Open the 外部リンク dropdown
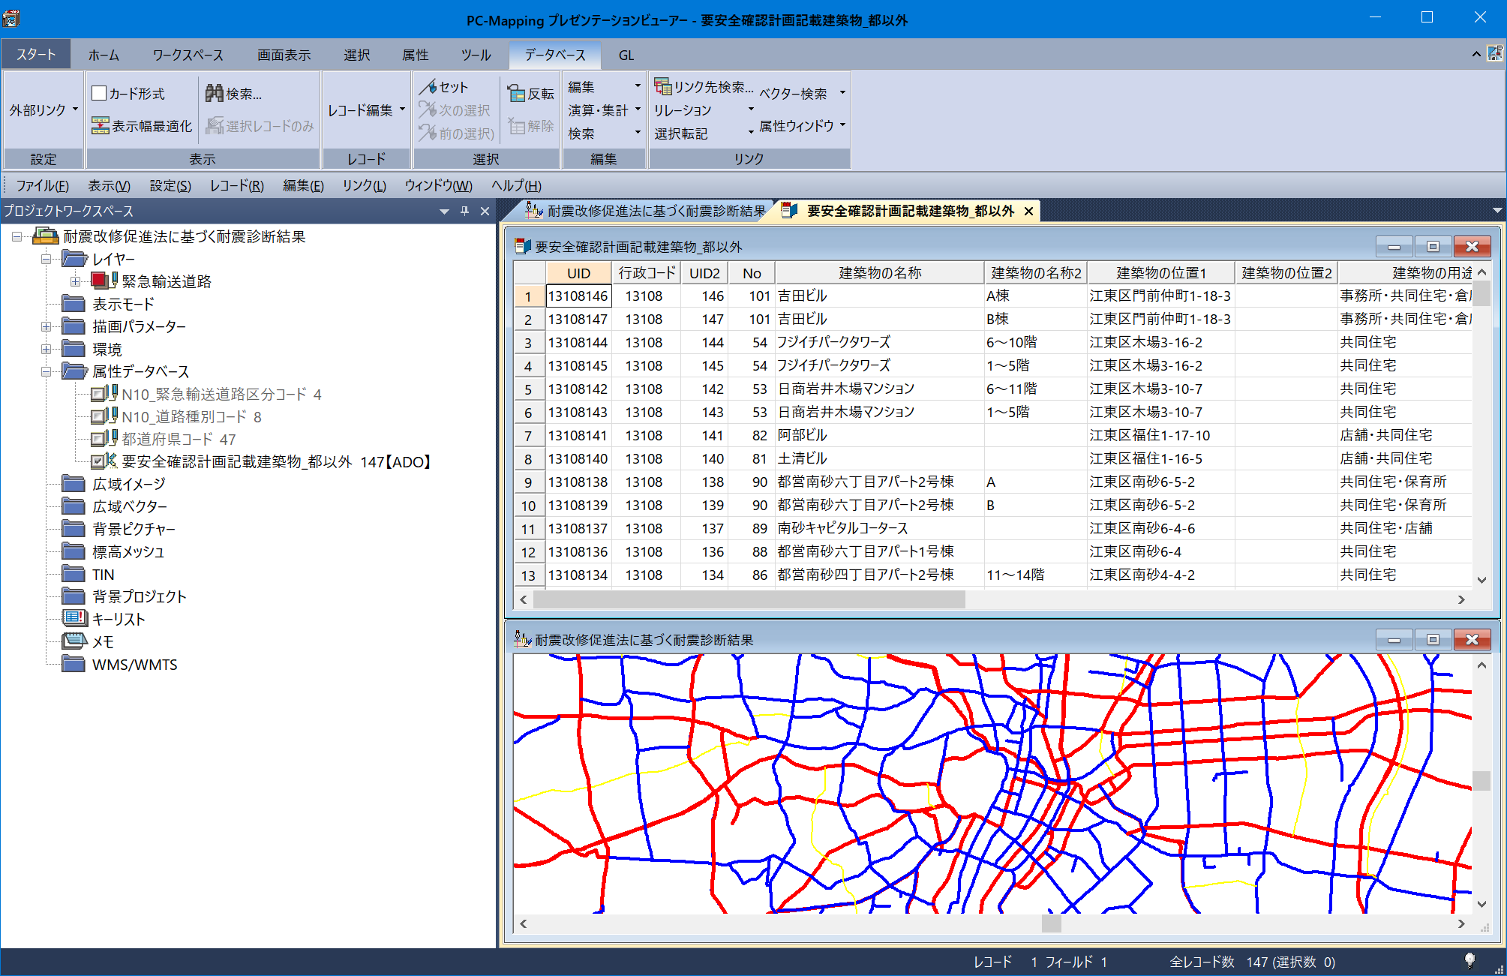 tap(44, 110)
